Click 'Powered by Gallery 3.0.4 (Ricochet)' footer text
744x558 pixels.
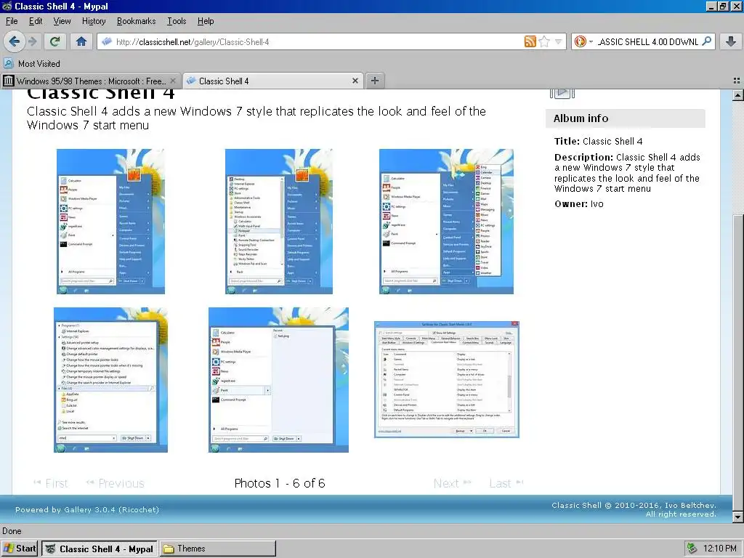(x=87, y=509)
